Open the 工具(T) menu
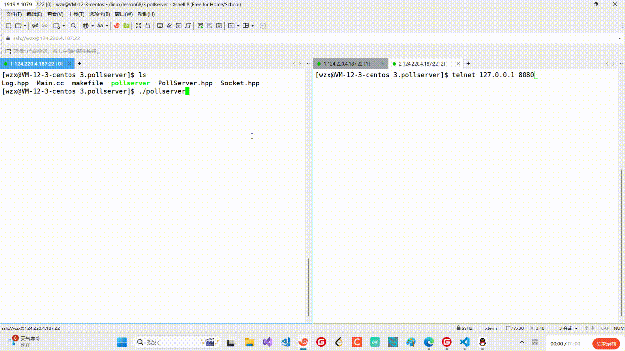Image resolution: width=625 pixels, height=351 pixels. [x=76, y=14]
